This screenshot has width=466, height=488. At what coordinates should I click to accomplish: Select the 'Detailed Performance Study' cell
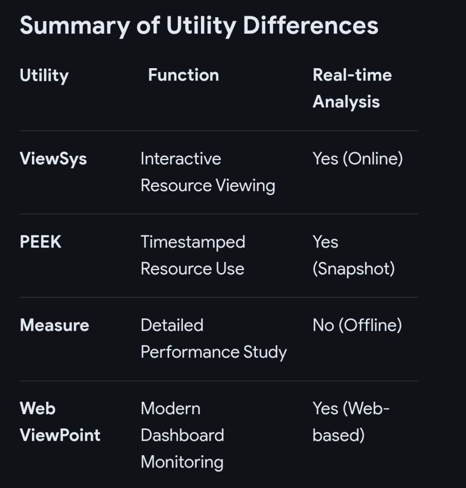(x=213, y=338)
